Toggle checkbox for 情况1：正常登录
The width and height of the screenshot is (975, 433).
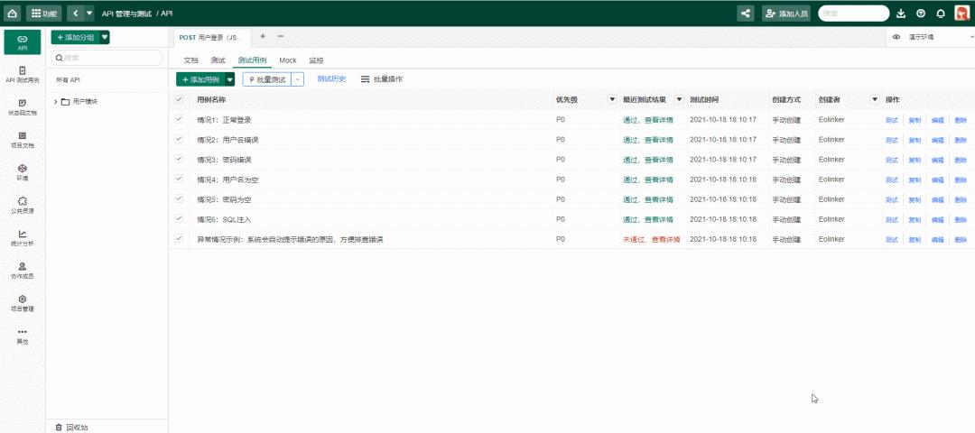179,119
